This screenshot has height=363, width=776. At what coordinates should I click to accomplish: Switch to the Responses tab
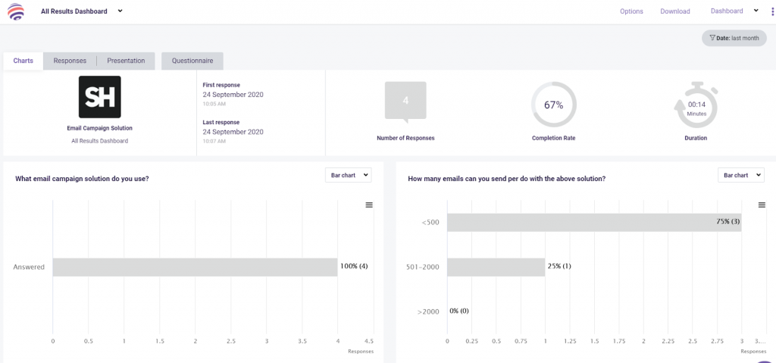(x=70, y=61)
